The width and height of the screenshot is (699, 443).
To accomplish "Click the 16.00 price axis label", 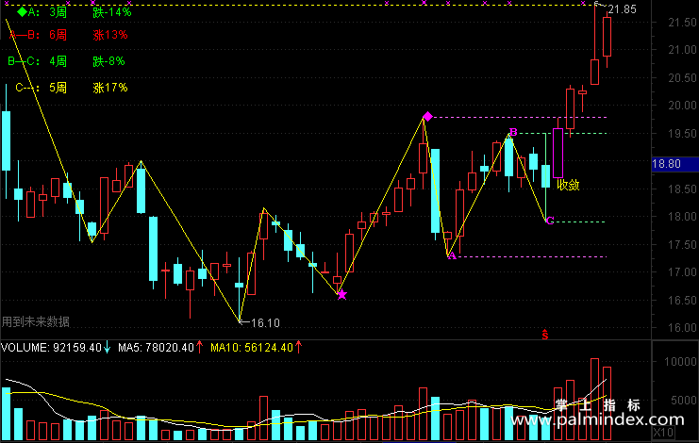I will click(x=682, y=328).
